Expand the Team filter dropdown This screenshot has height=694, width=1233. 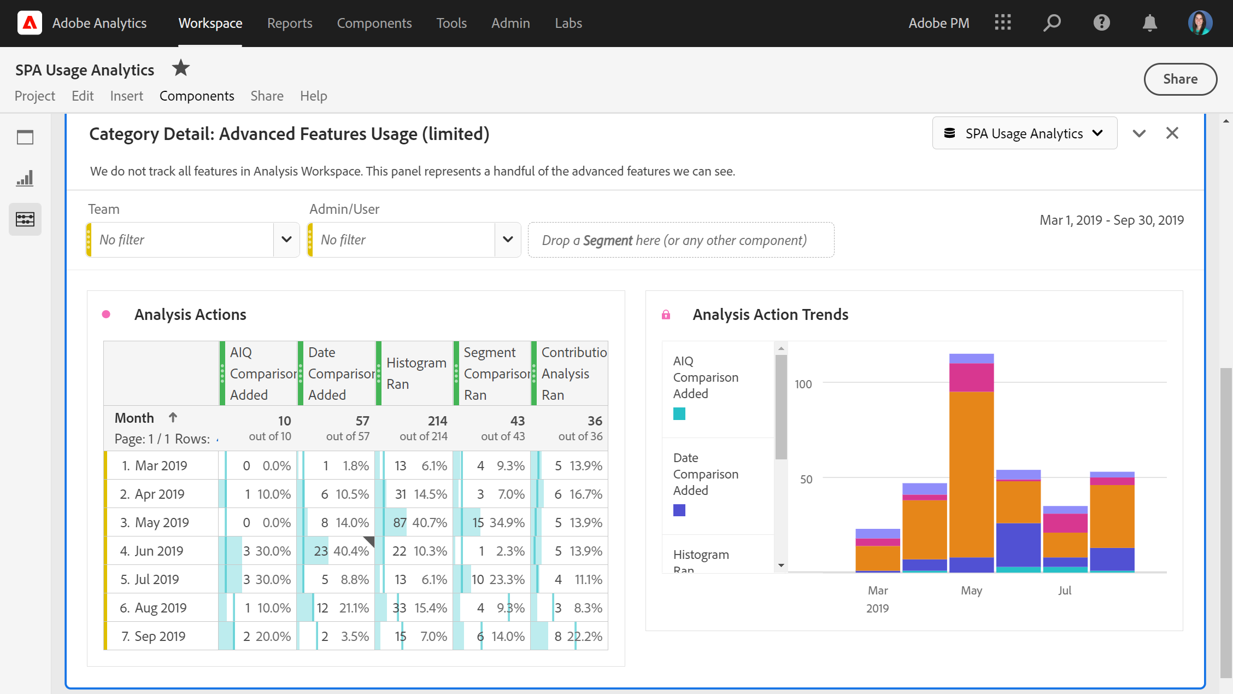(x=286, y=240)
